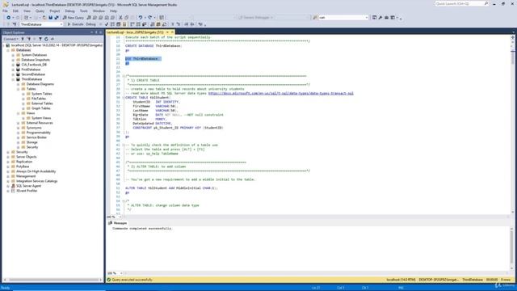Open the View menu
The image size is (517, 291).
pos(27,11)
